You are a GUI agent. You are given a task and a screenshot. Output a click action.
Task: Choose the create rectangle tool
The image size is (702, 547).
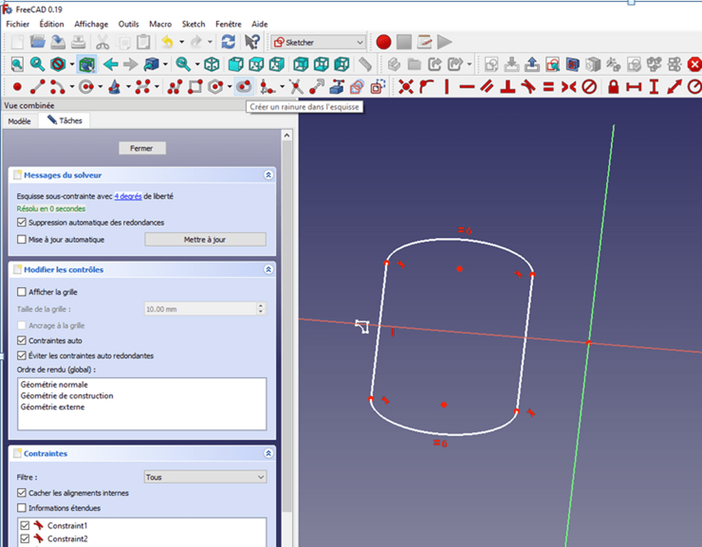[x=195, y=87]
